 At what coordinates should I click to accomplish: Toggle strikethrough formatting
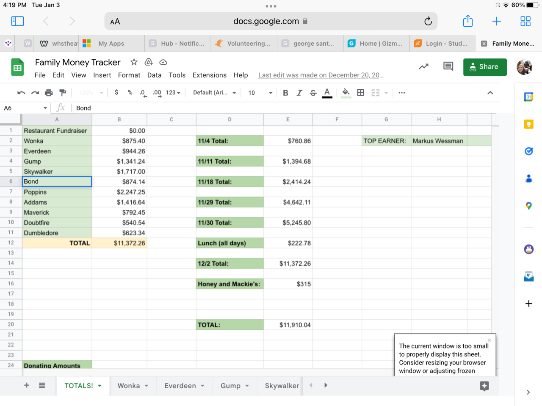(x=313, y=93)
